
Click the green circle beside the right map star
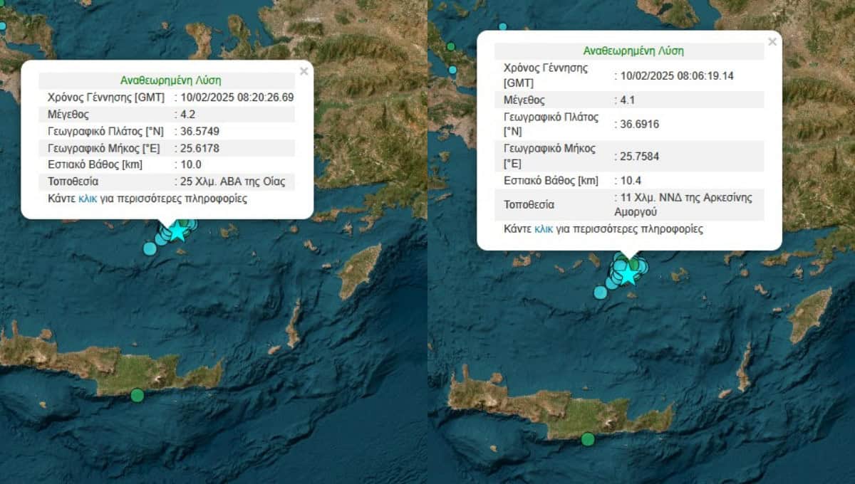(632, 263)
